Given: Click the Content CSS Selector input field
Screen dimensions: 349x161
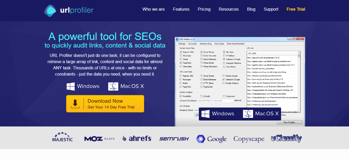Looking at the screenshot, I should [x=216, y=100].
